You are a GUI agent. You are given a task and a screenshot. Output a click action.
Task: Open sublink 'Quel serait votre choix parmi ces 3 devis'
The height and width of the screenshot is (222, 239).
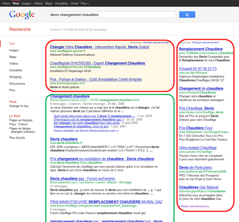click(x=94, y=116)
